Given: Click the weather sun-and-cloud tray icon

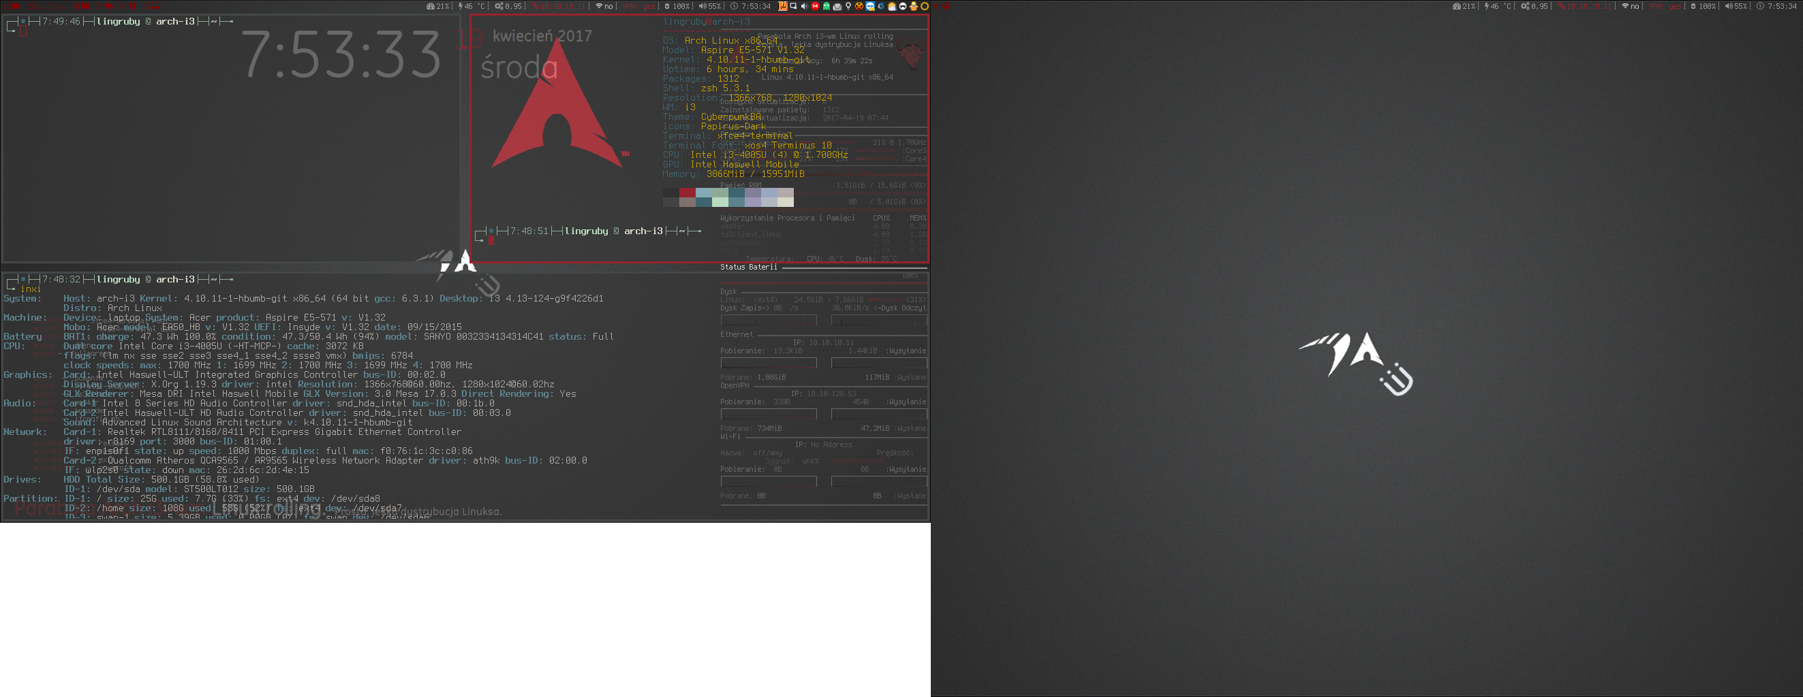Looking at the screenshot, I should pyautogui.click(x=892, y=6).
